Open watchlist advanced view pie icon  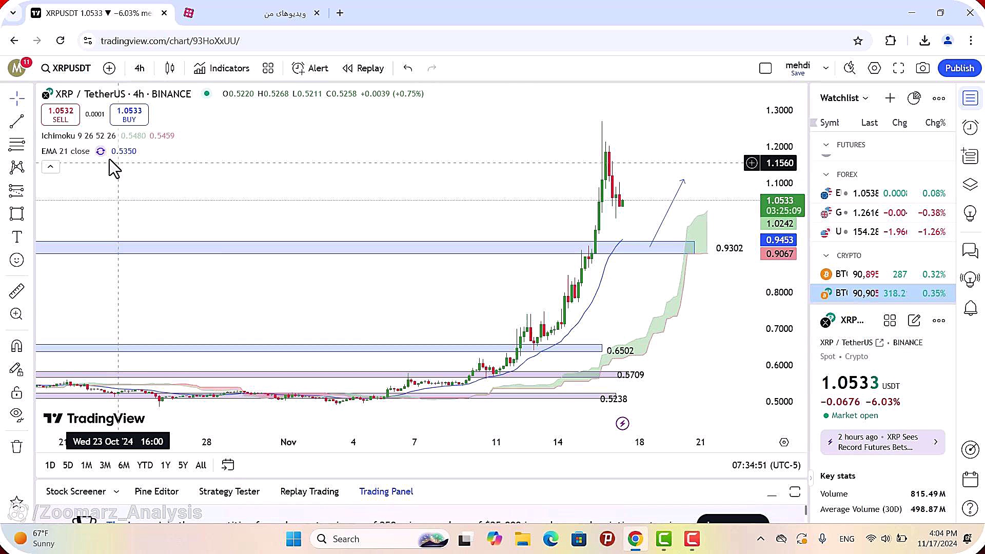(914, 98)
